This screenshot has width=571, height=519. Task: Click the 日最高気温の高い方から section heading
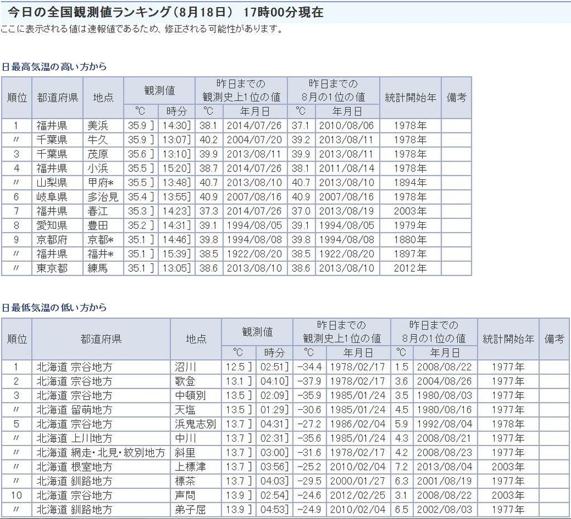(x=54, y=67)
